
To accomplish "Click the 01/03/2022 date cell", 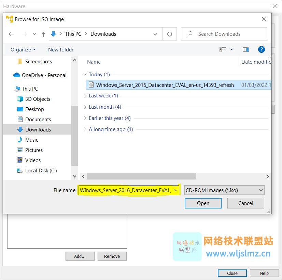I will point(256,85).
